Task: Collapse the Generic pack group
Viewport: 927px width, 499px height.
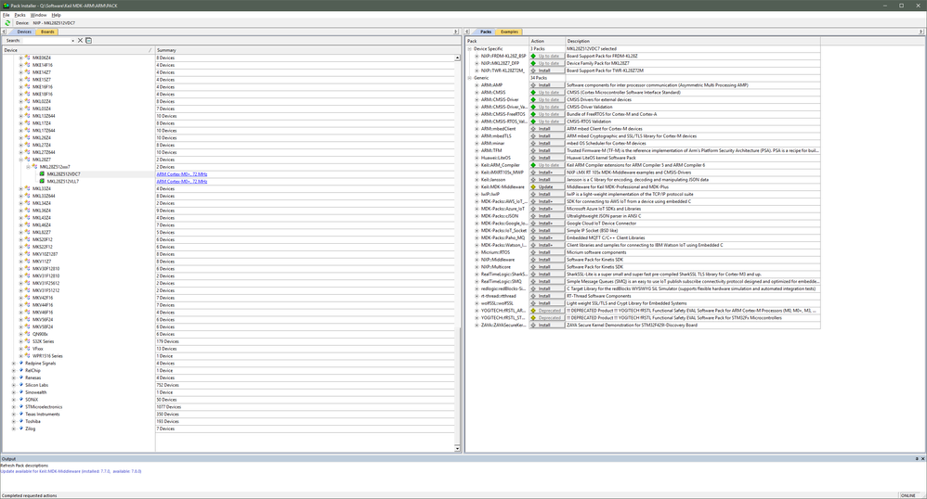Action: coord(470,78)
